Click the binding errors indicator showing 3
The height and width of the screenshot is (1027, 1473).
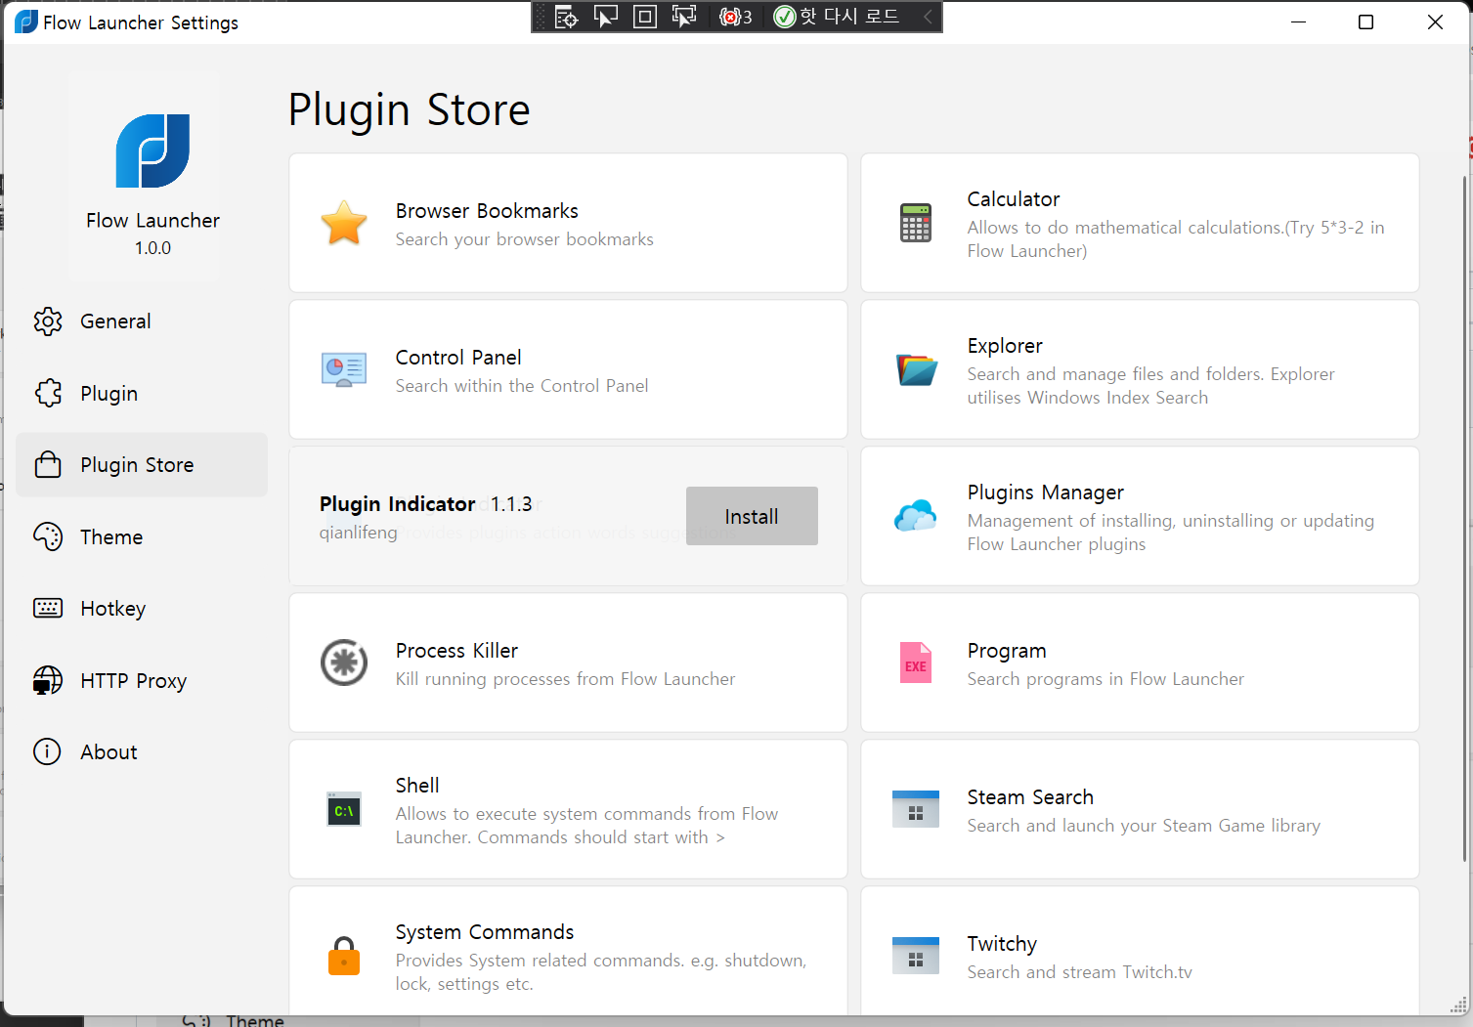[x=735, y=17]
